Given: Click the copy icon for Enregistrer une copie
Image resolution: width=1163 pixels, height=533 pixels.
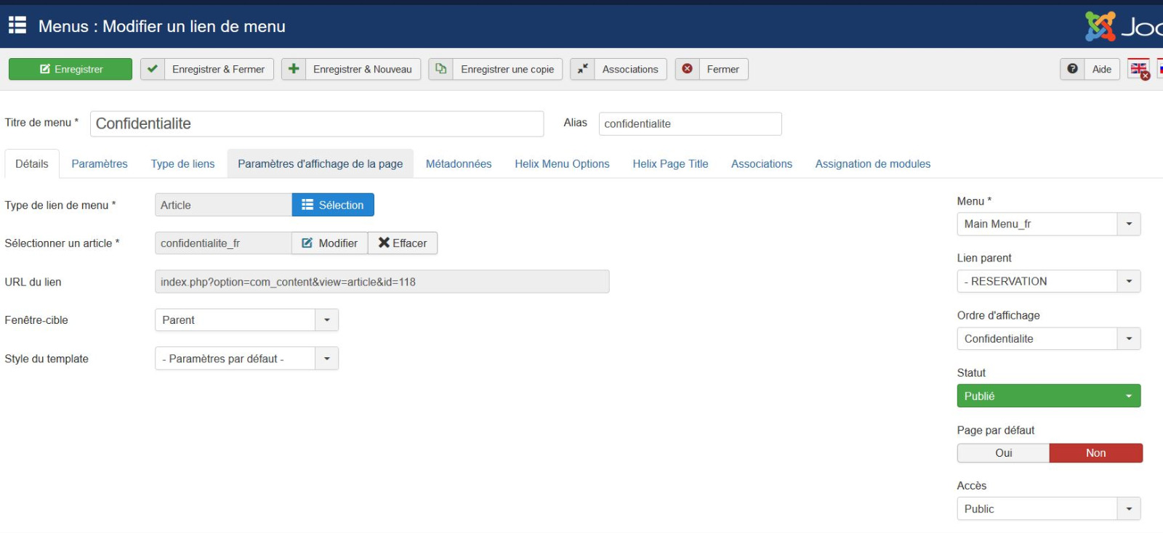Looking at the screenshot, I should tap(440, 69).
